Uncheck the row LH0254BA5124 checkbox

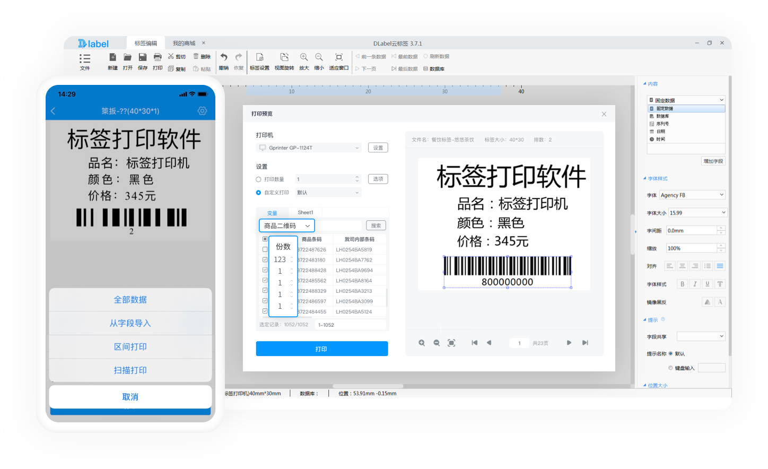(265, 311)
